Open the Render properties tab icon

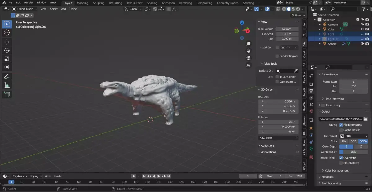pyautogui.click(x=311, y=84)
